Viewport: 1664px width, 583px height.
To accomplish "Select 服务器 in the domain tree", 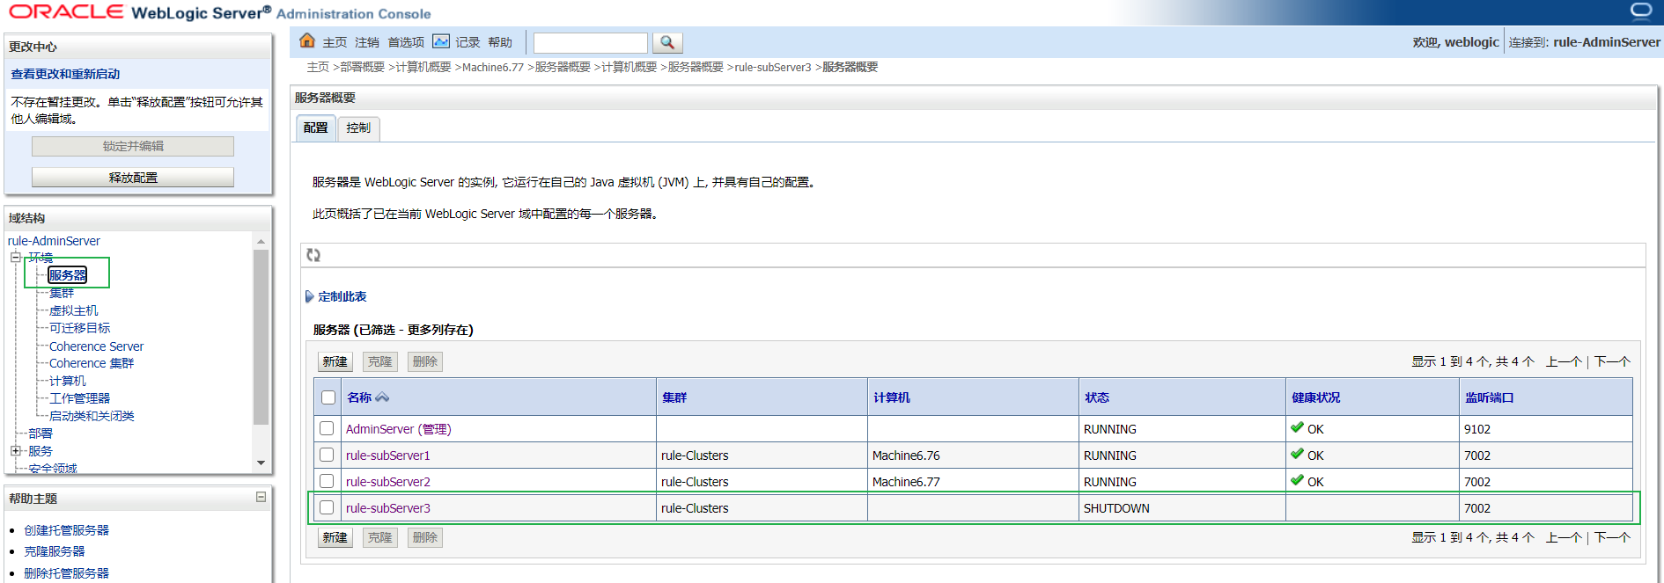I will 68,275.
